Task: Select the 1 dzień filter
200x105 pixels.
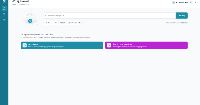Action: (63, 23)
